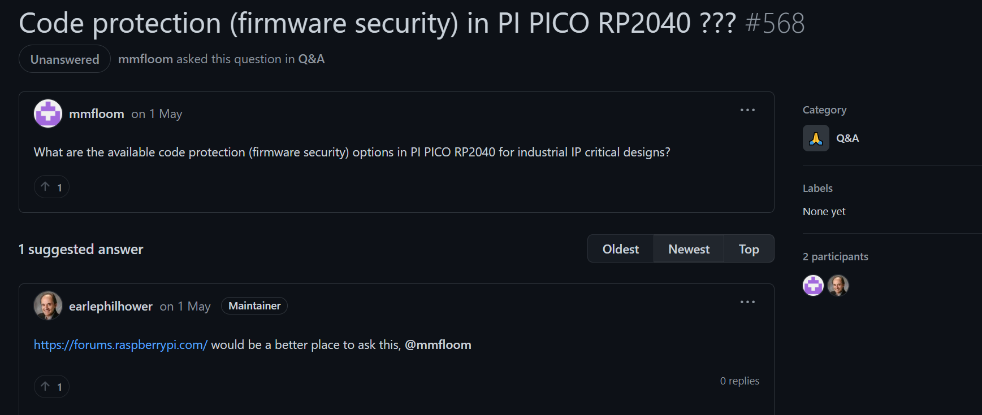Open the mmfloom author name on the question
982x415 pixels.
(97, 114)
